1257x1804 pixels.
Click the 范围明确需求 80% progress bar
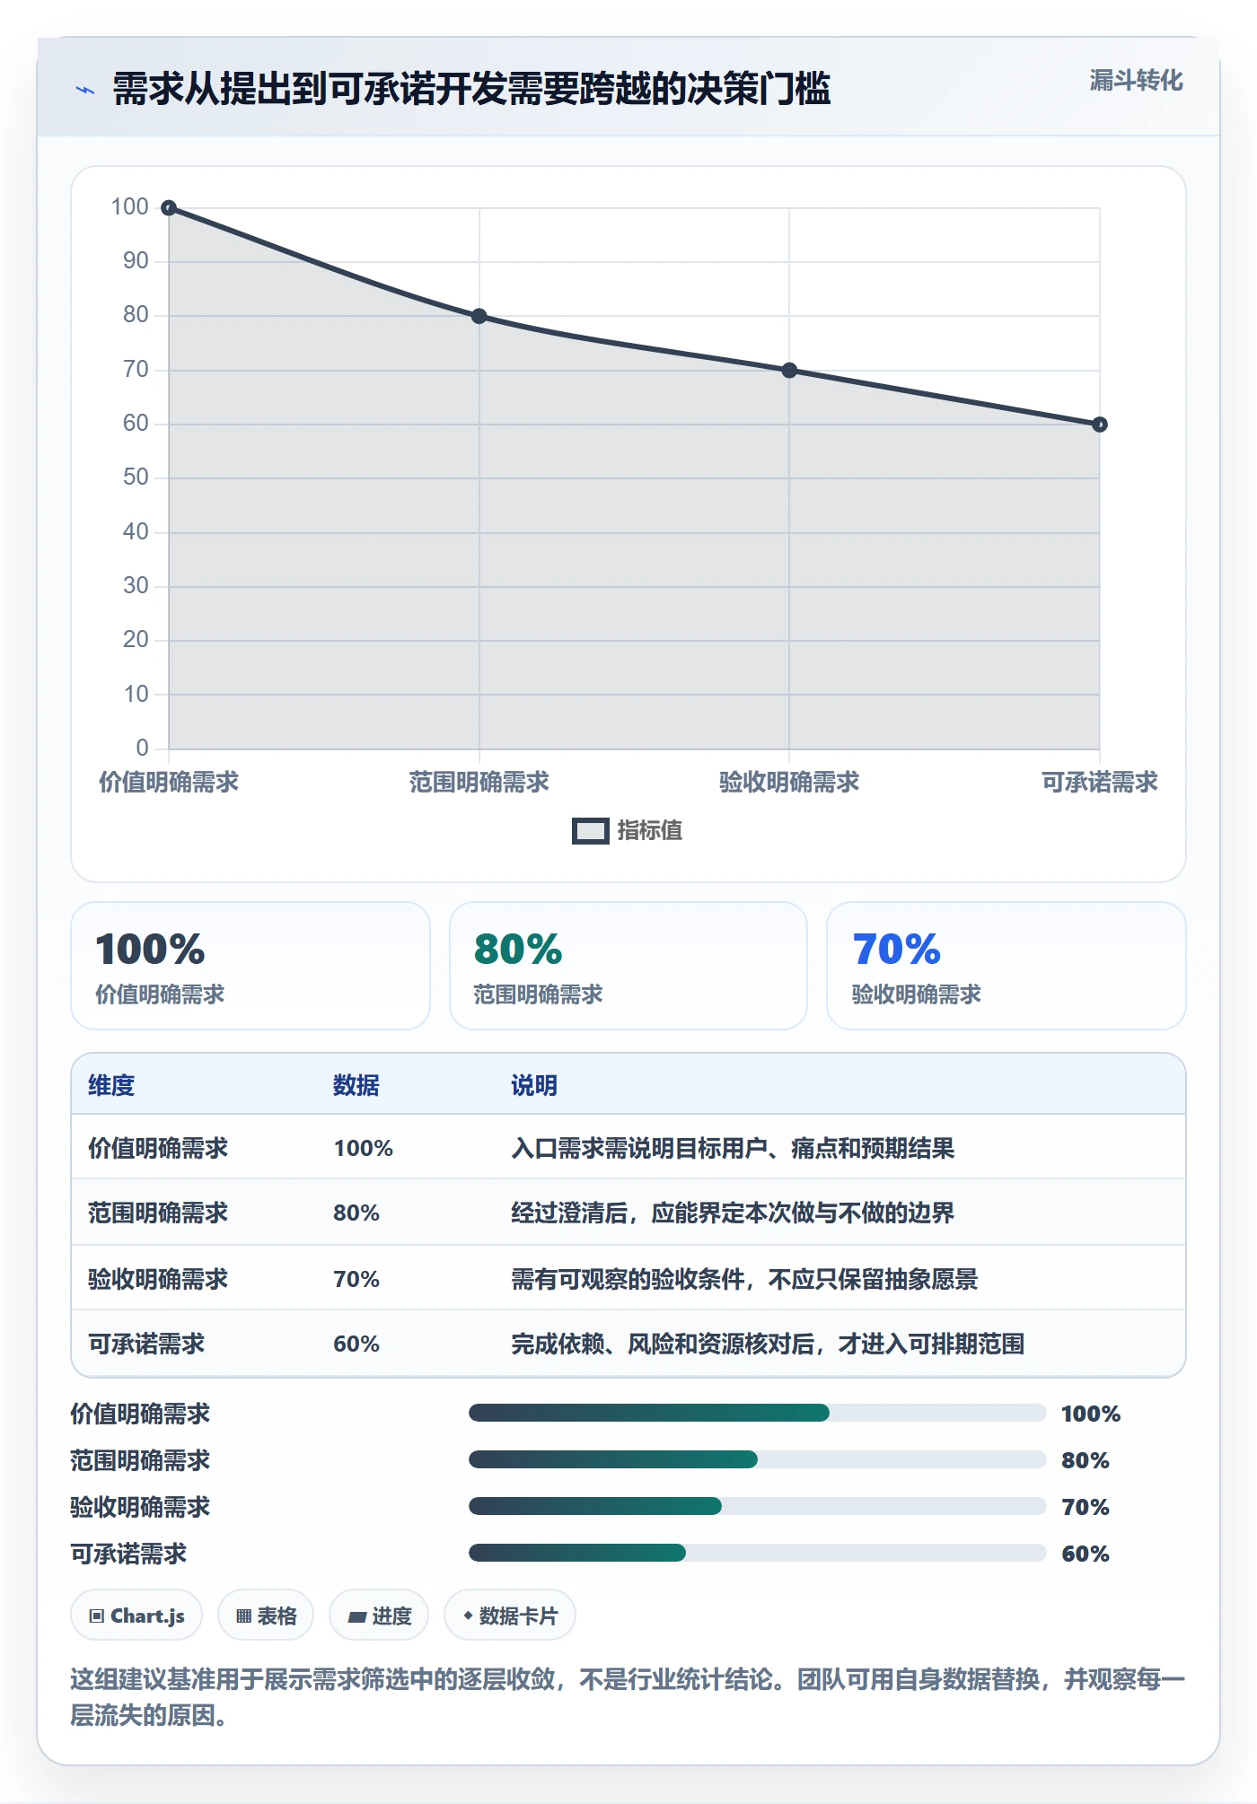coord(758,1459)
